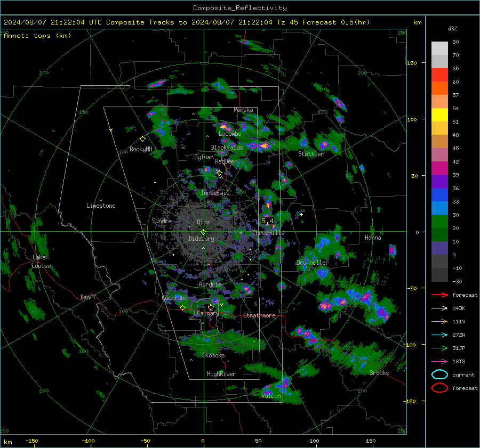This screenshot has height=448, width=480.
Task: Select the 5.4 storm top label
Action: click(x=267, y=221)
